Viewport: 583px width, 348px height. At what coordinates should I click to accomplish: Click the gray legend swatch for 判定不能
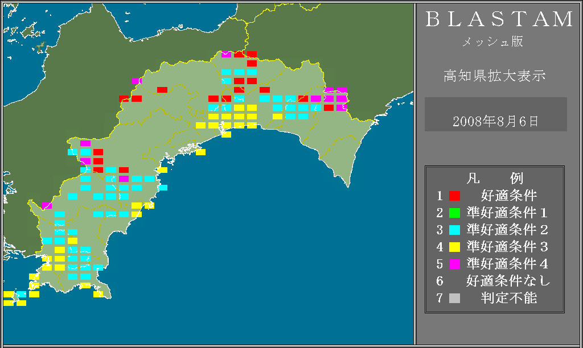point(454,298)
